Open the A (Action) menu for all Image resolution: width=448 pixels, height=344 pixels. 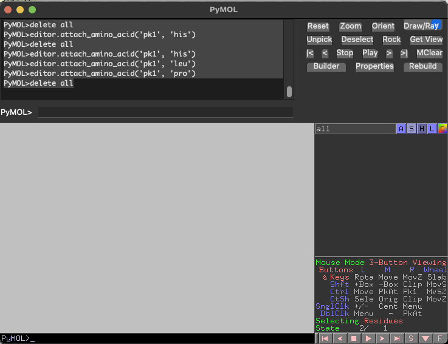401,129
